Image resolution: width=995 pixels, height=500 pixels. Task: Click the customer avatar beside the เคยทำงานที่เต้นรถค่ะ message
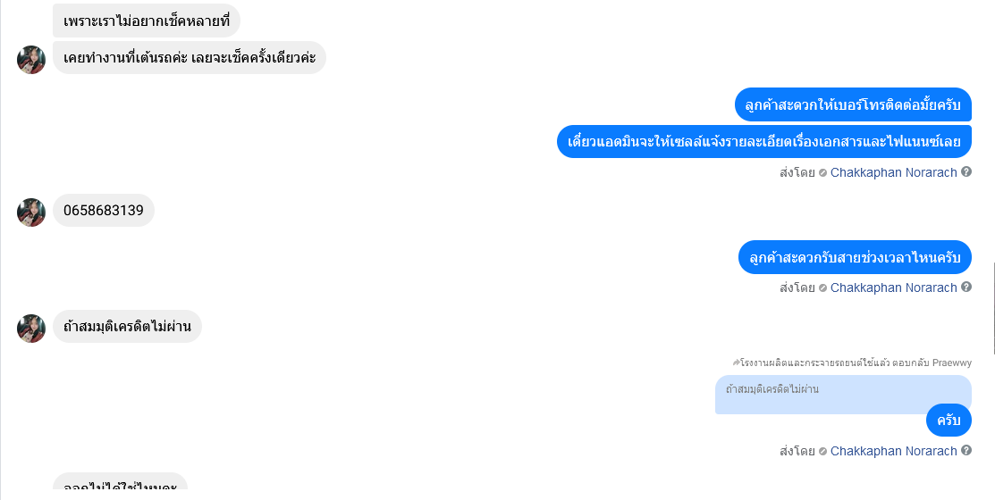31,60
